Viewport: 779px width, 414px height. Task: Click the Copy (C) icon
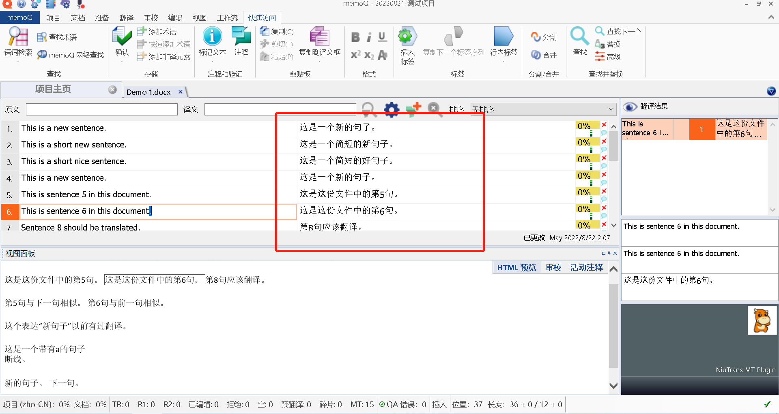point(265,31)
